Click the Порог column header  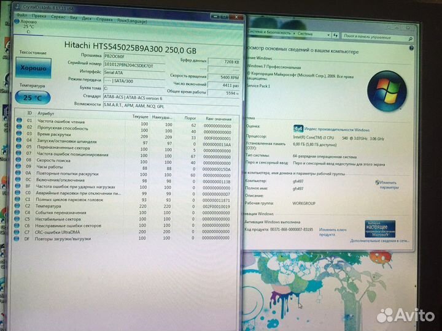pos(190,118)
